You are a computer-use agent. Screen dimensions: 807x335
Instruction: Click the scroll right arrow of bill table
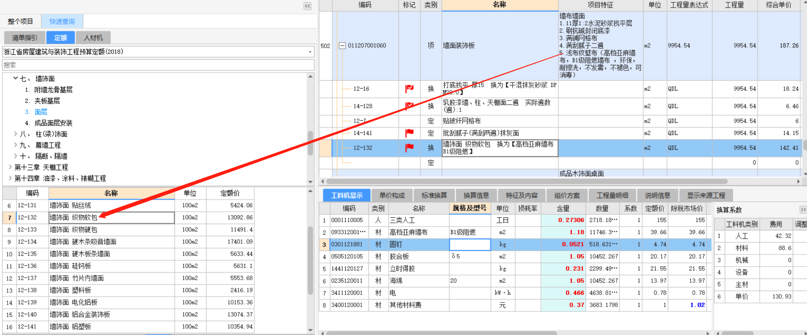coord(798,181)
